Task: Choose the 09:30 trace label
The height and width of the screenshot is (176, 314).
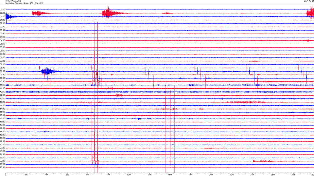Action: click(x=2, y=75)
